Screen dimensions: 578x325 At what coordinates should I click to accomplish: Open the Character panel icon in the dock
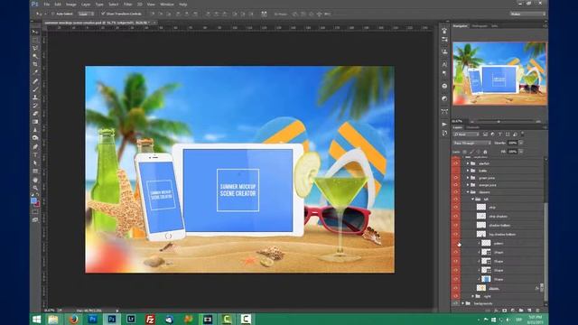point(444,64)
